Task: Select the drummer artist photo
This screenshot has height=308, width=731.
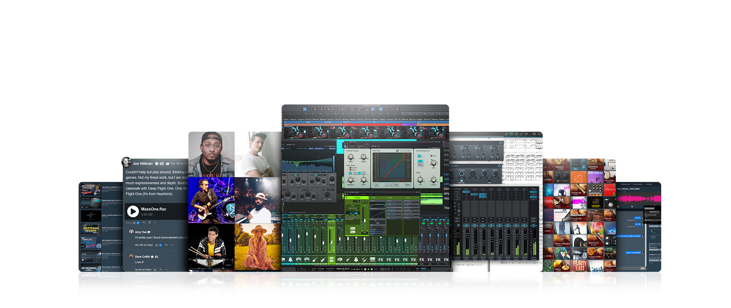Action: (211, 247)
